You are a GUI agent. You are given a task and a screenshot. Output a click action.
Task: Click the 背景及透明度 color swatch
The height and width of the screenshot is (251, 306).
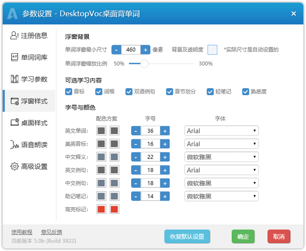click(x=212, y=50)
